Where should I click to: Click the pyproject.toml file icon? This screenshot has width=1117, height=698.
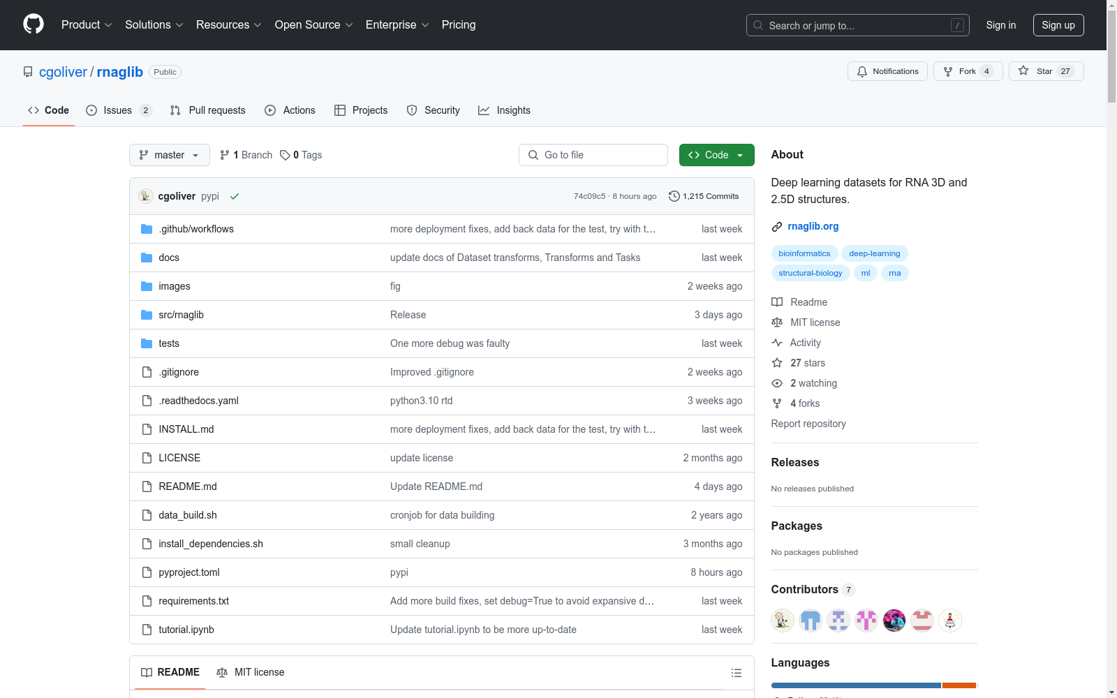coord(147,572)
